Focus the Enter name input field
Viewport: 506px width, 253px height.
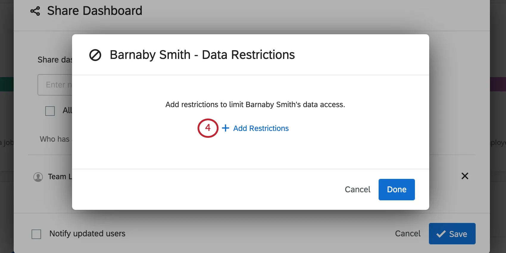(x=55, y=85)
